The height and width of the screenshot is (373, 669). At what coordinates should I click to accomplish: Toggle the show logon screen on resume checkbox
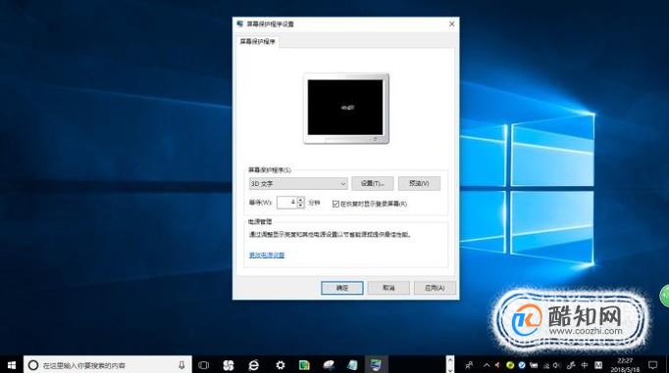click(335, 204)
